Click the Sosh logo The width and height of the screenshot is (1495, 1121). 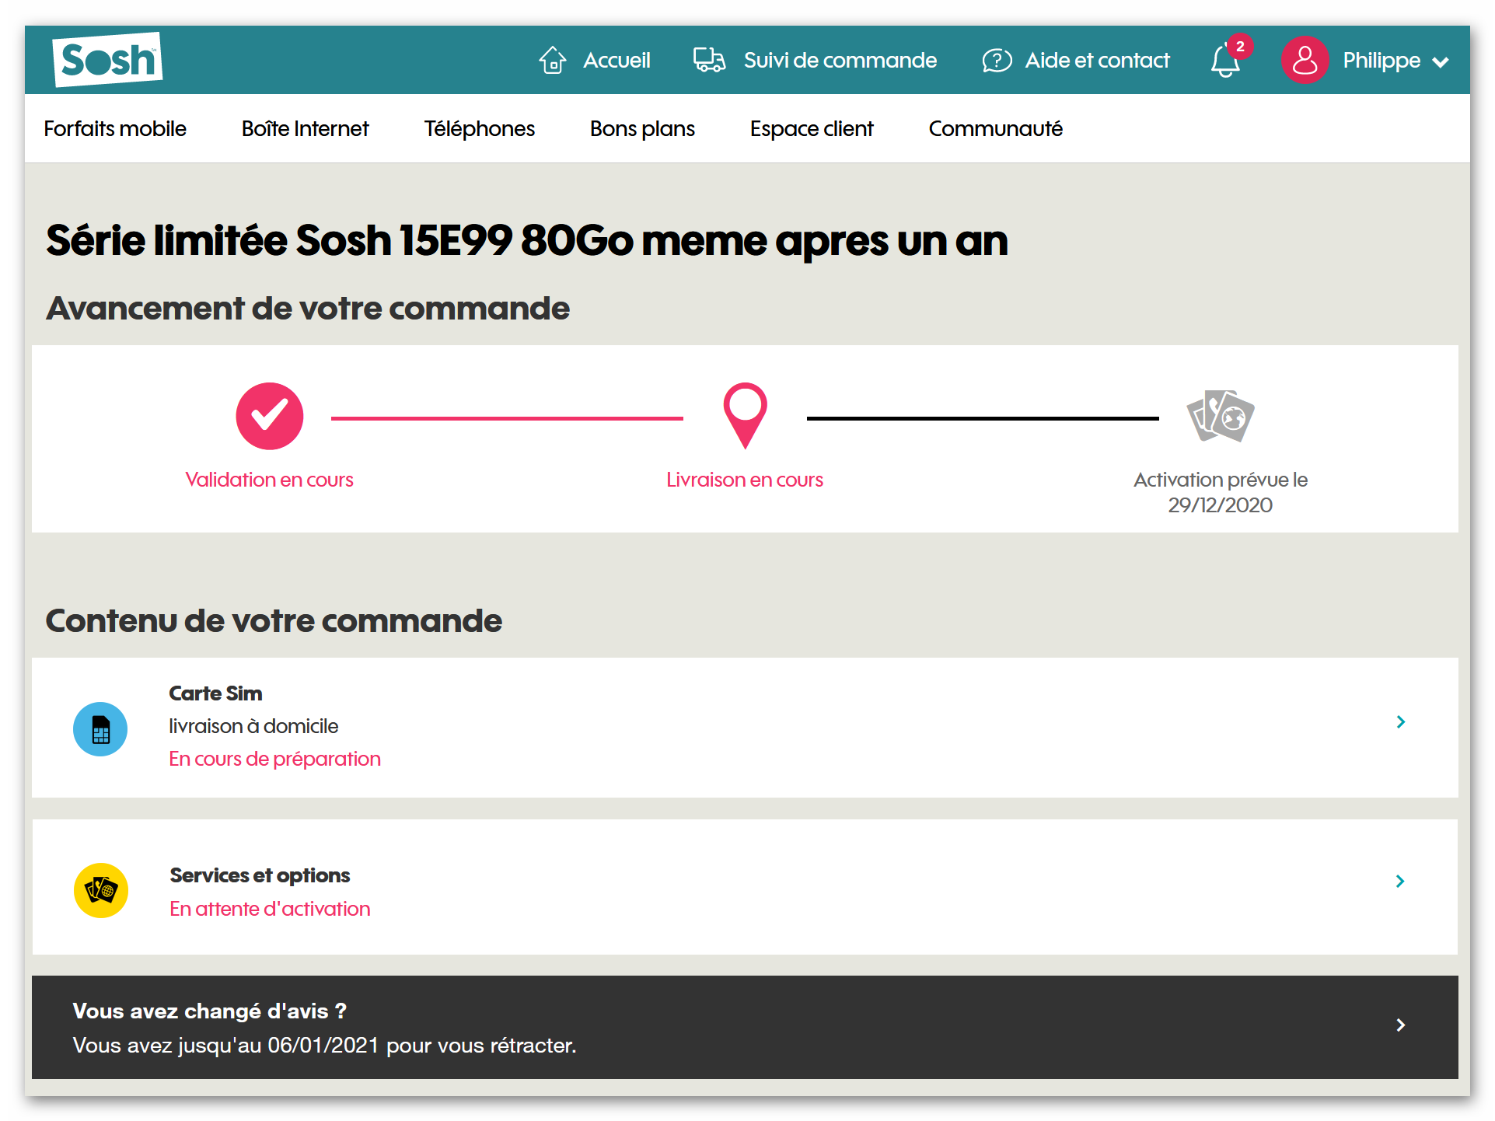[107, 60]
